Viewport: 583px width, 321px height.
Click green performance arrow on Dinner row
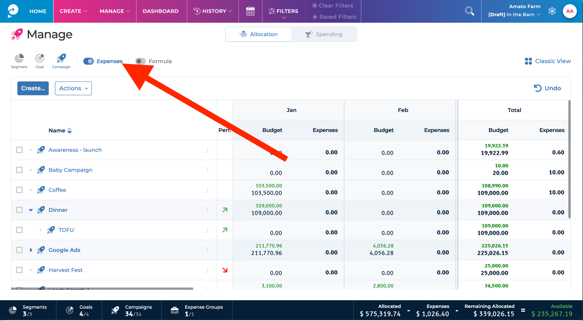(x=225, y=210)
